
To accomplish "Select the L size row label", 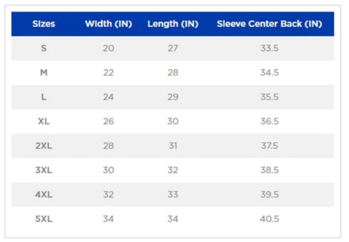I will [44, 97].
